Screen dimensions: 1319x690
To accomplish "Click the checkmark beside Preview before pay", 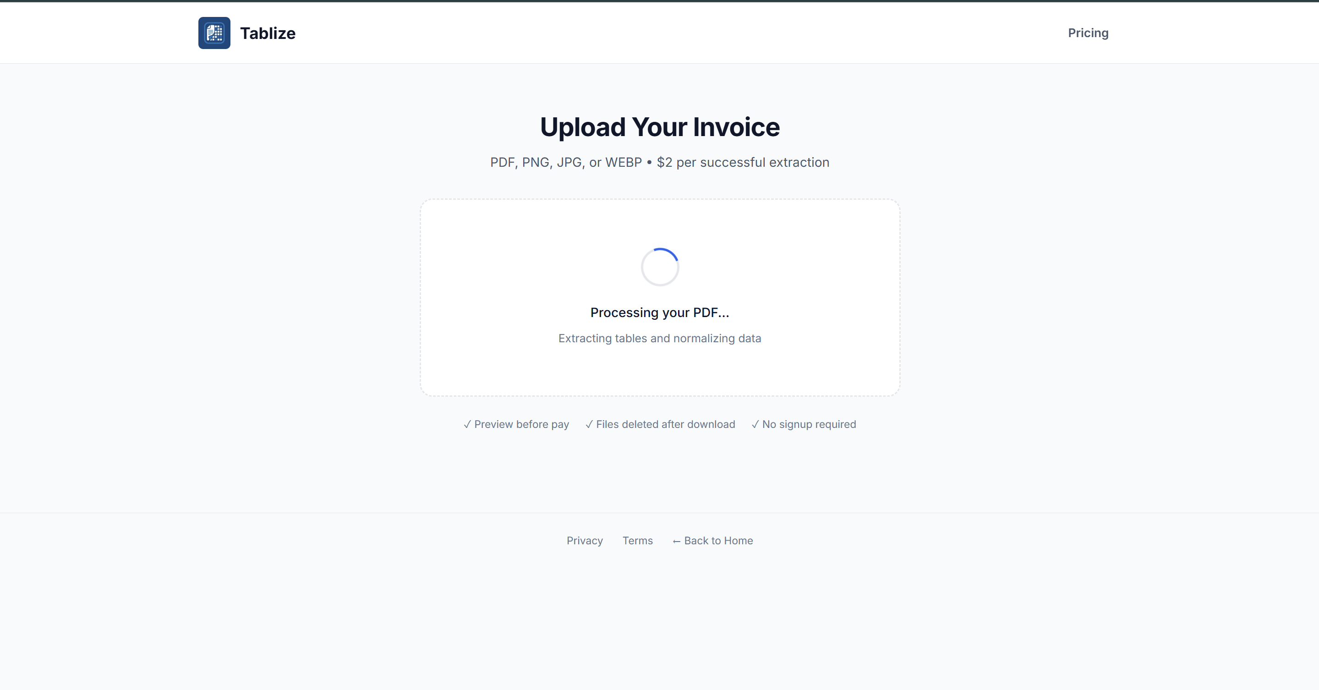I will pyautogui.click(x=467, y=424).
